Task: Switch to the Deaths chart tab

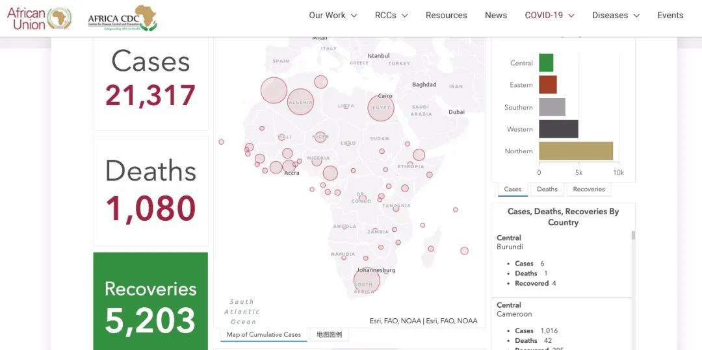Action: [547, 189]
